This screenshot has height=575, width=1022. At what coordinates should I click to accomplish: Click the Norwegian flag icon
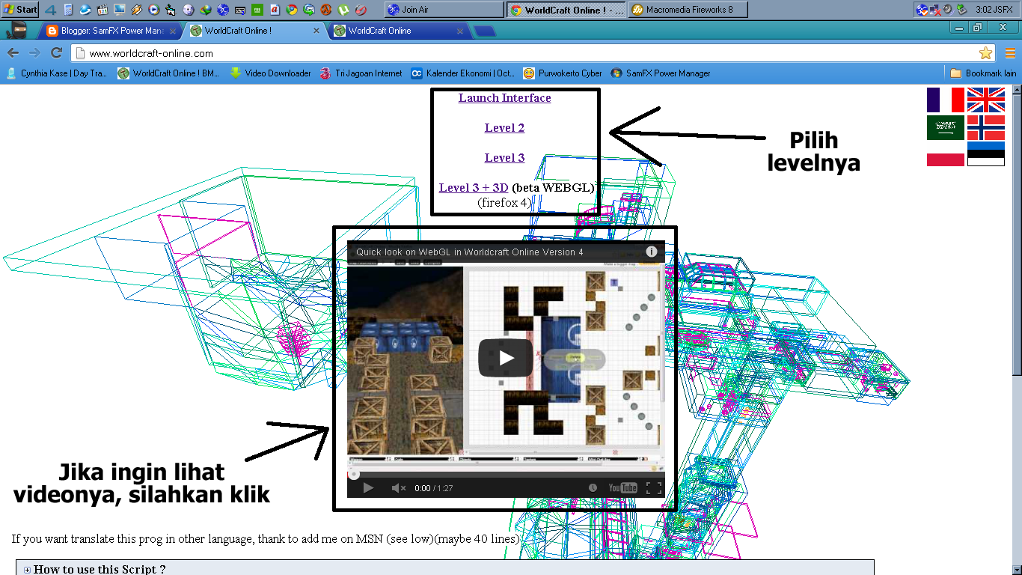point(986,129)
